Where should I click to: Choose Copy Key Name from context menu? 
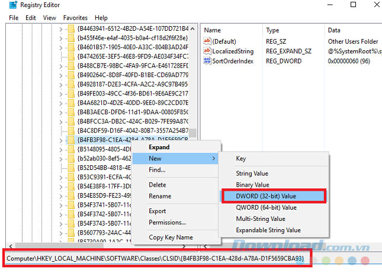[171, 237]
